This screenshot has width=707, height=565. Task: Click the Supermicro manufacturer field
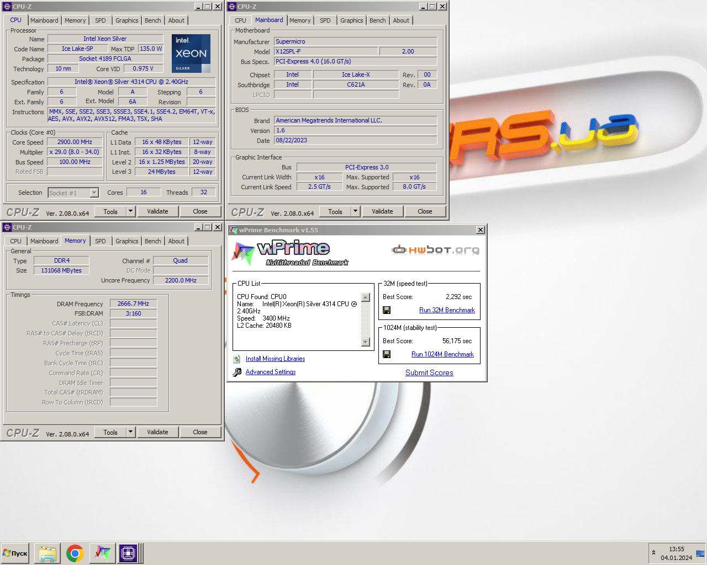click(x=355, y=41)
